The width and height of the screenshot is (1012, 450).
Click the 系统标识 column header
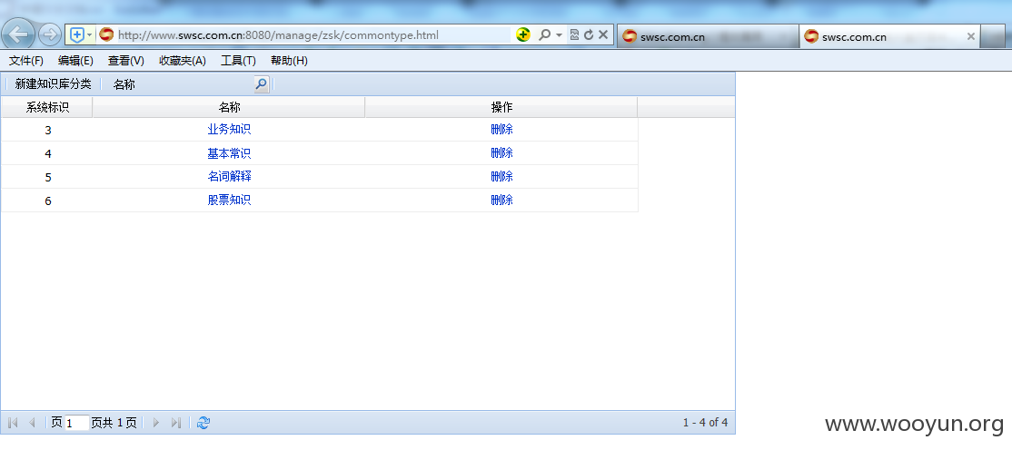tap(47, 108)
